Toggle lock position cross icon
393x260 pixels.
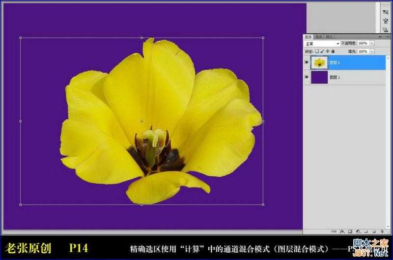point(328,51)
